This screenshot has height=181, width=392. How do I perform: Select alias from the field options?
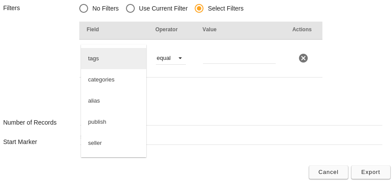pyautogui.click(x=114, y=101)
